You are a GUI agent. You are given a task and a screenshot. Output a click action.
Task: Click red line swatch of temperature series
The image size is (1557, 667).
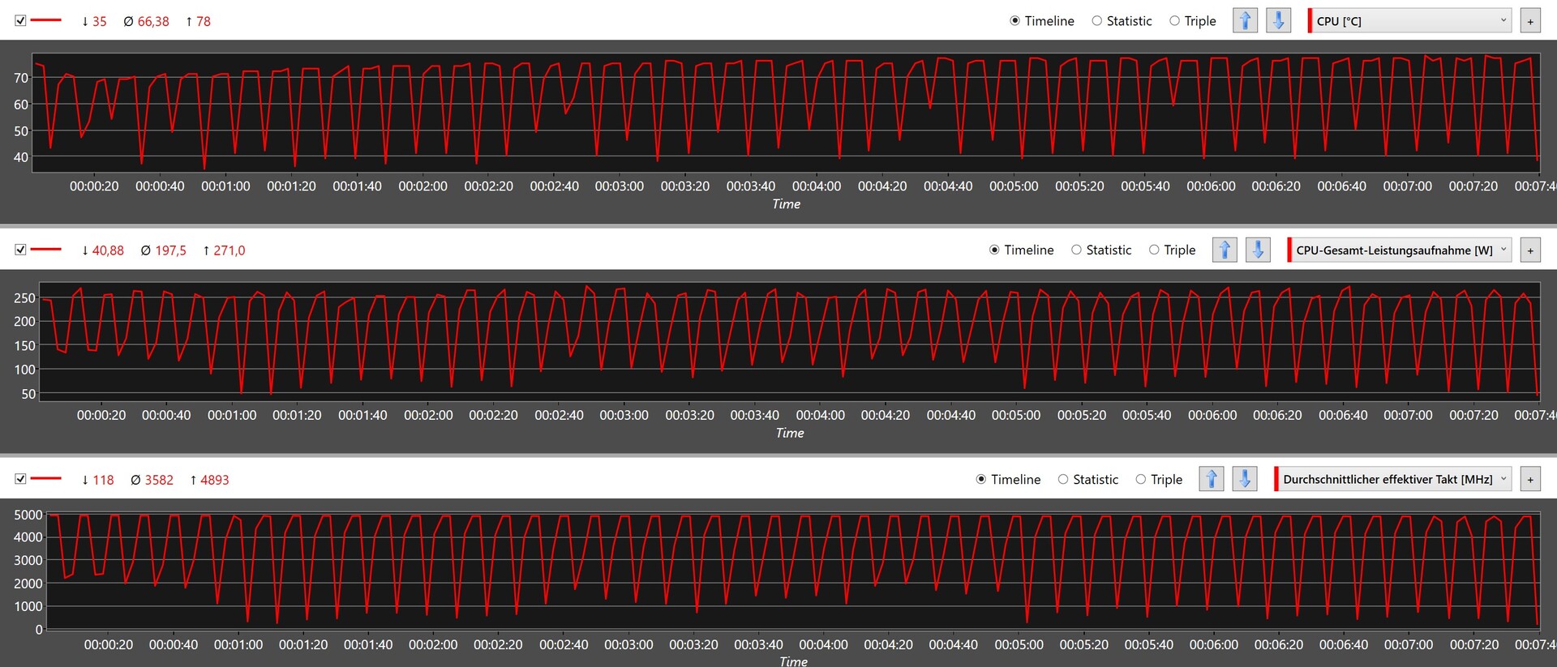45,20
